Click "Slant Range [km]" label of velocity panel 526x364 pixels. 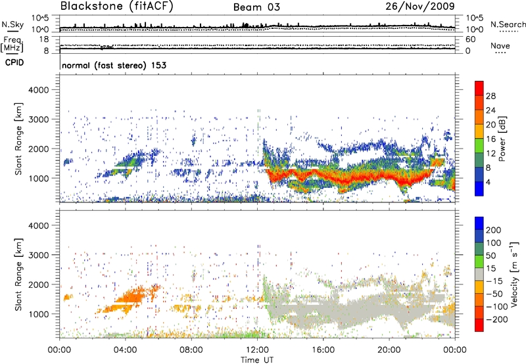point(18,275)
